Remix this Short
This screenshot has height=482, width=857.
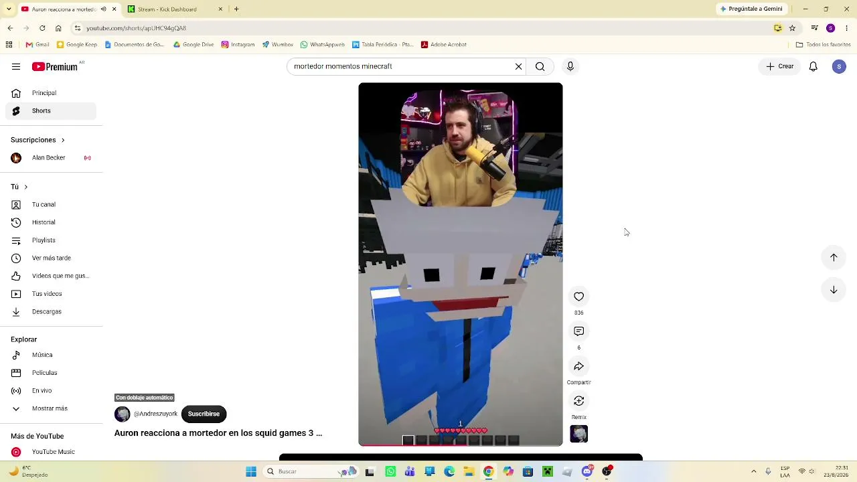coord(579,401)
